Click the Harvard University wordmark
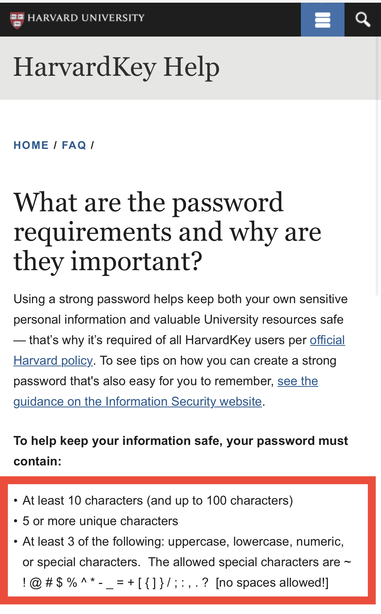Image resolution: width=381 pixels, height=614 pixels. 86,18
